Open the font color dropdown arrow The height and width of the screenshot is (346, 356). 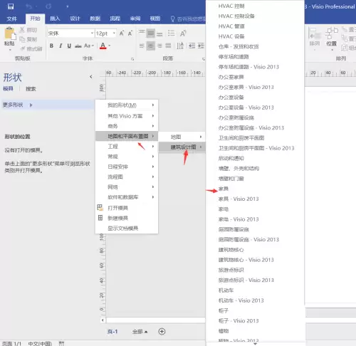[110, 46]
